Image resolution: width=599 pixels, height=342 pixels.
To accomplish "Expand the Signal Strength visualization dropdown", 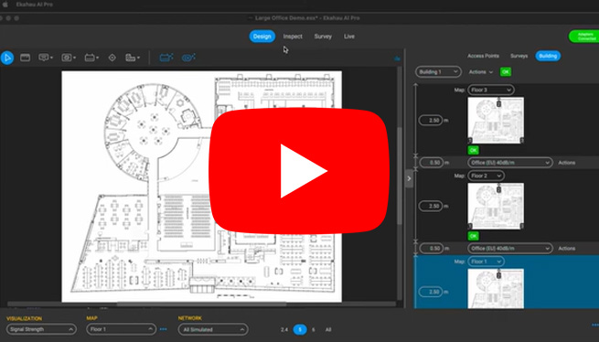I will (x=41, y=329).
